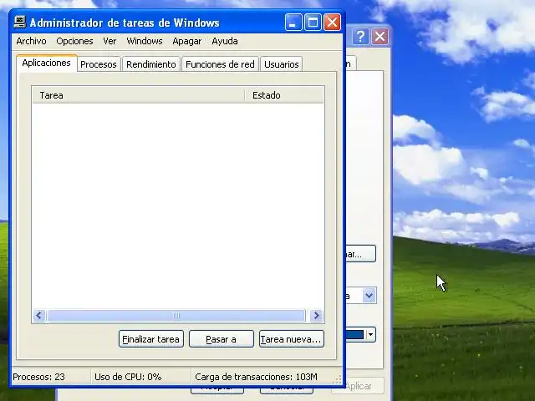
Task: Open the Archivo menu
Action: coord(31,41)
